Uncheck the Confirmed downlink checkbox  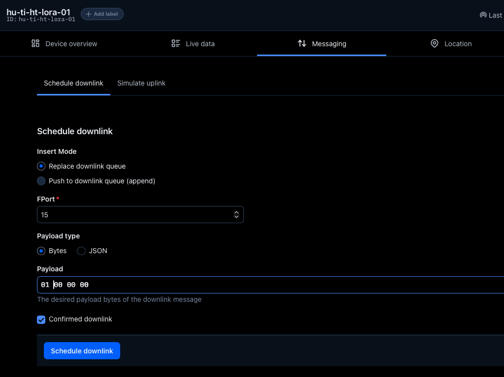click(41, 319)
